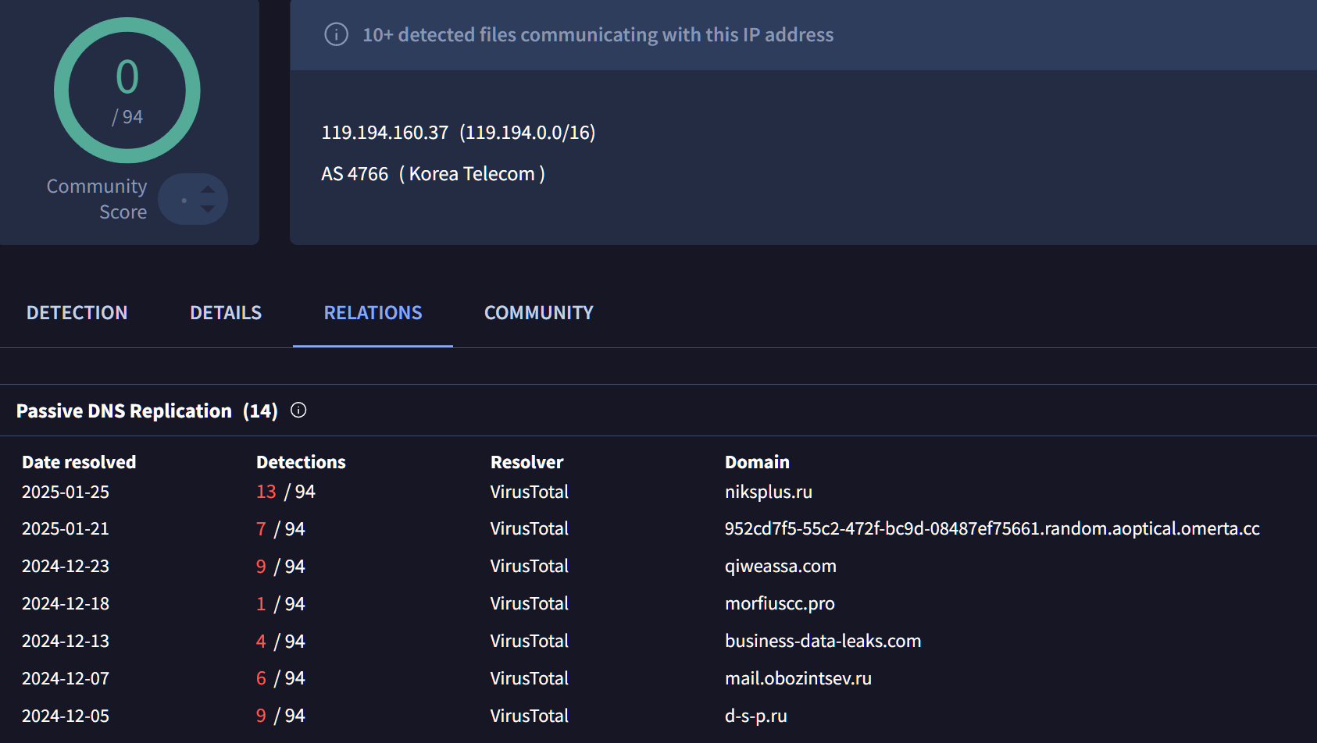Click the 7 / 94 detections value

(x=280, y=529)
